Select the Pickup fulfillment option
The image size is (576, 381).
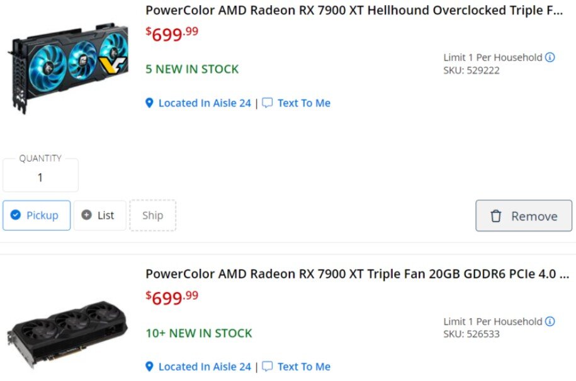click(x=37, y=215)
